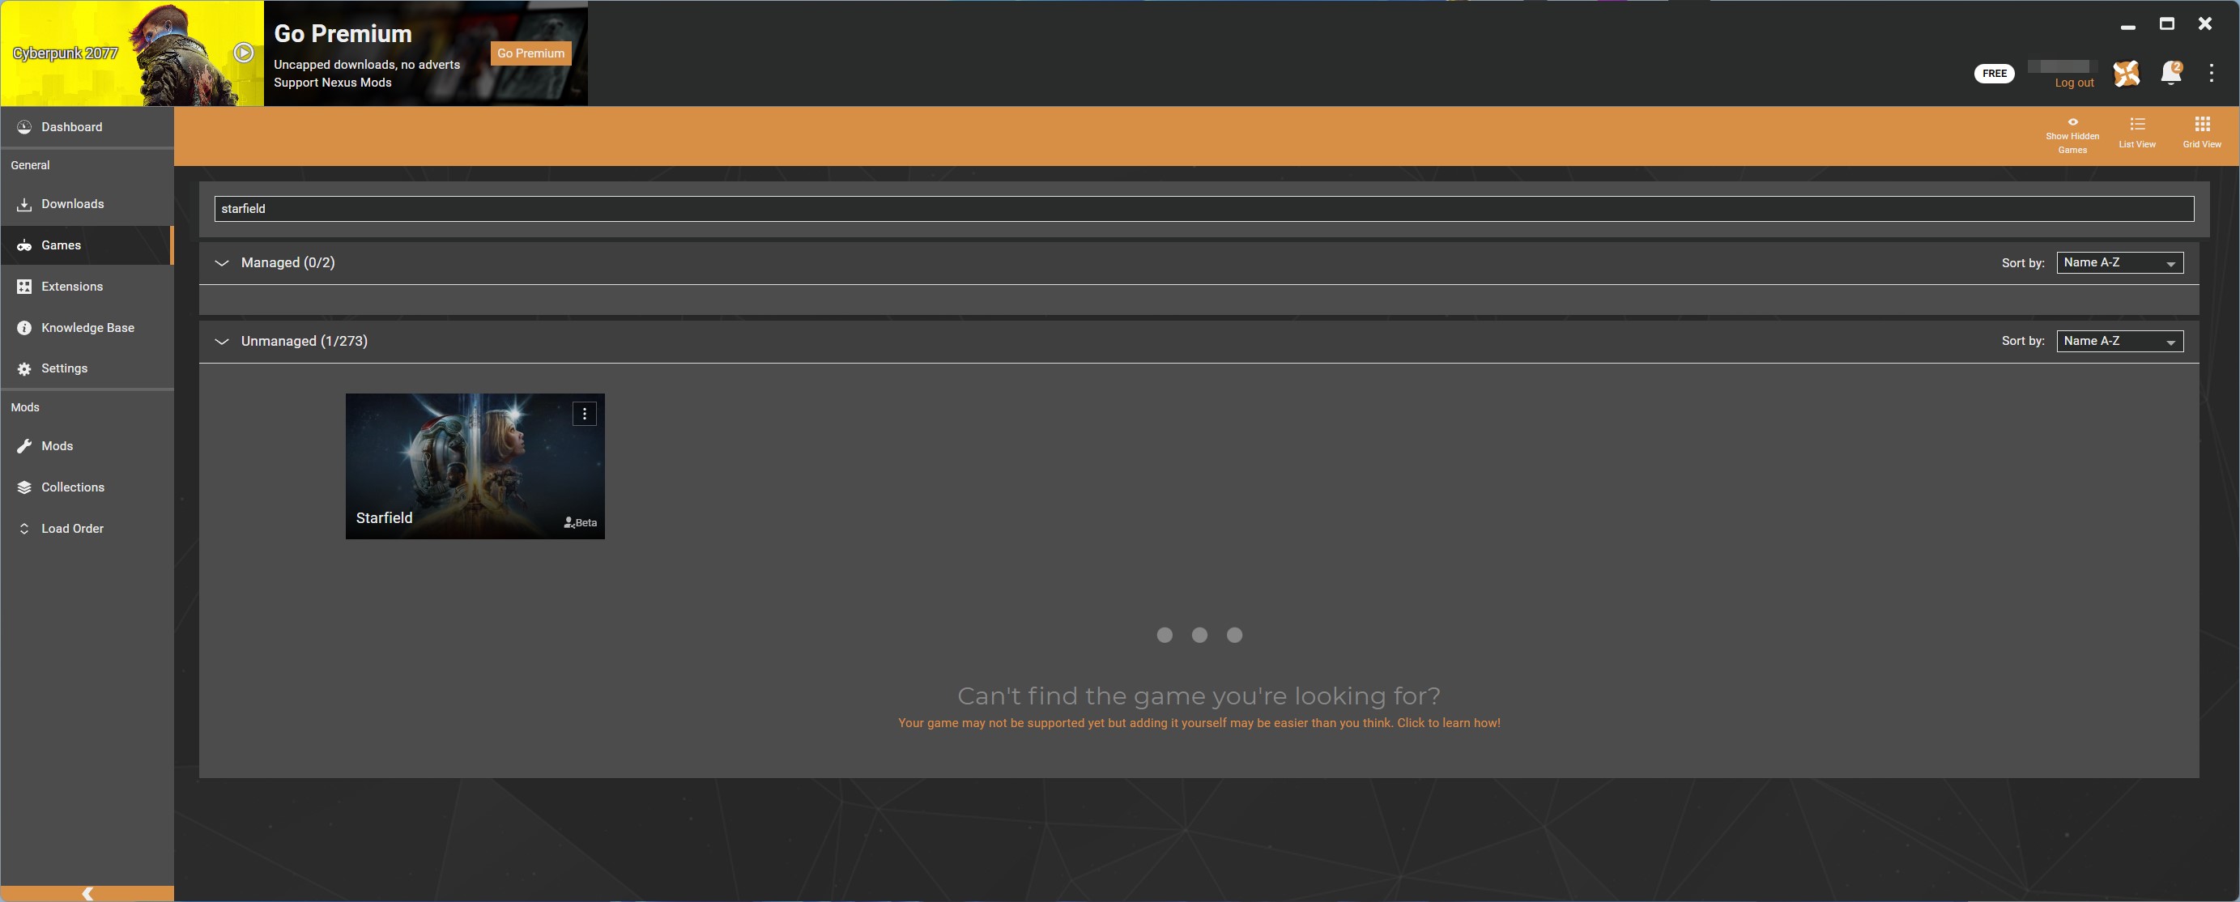
Task: Toggle Show Hidden Games display
Action: pyautogui.click(x=2070, y=133)
